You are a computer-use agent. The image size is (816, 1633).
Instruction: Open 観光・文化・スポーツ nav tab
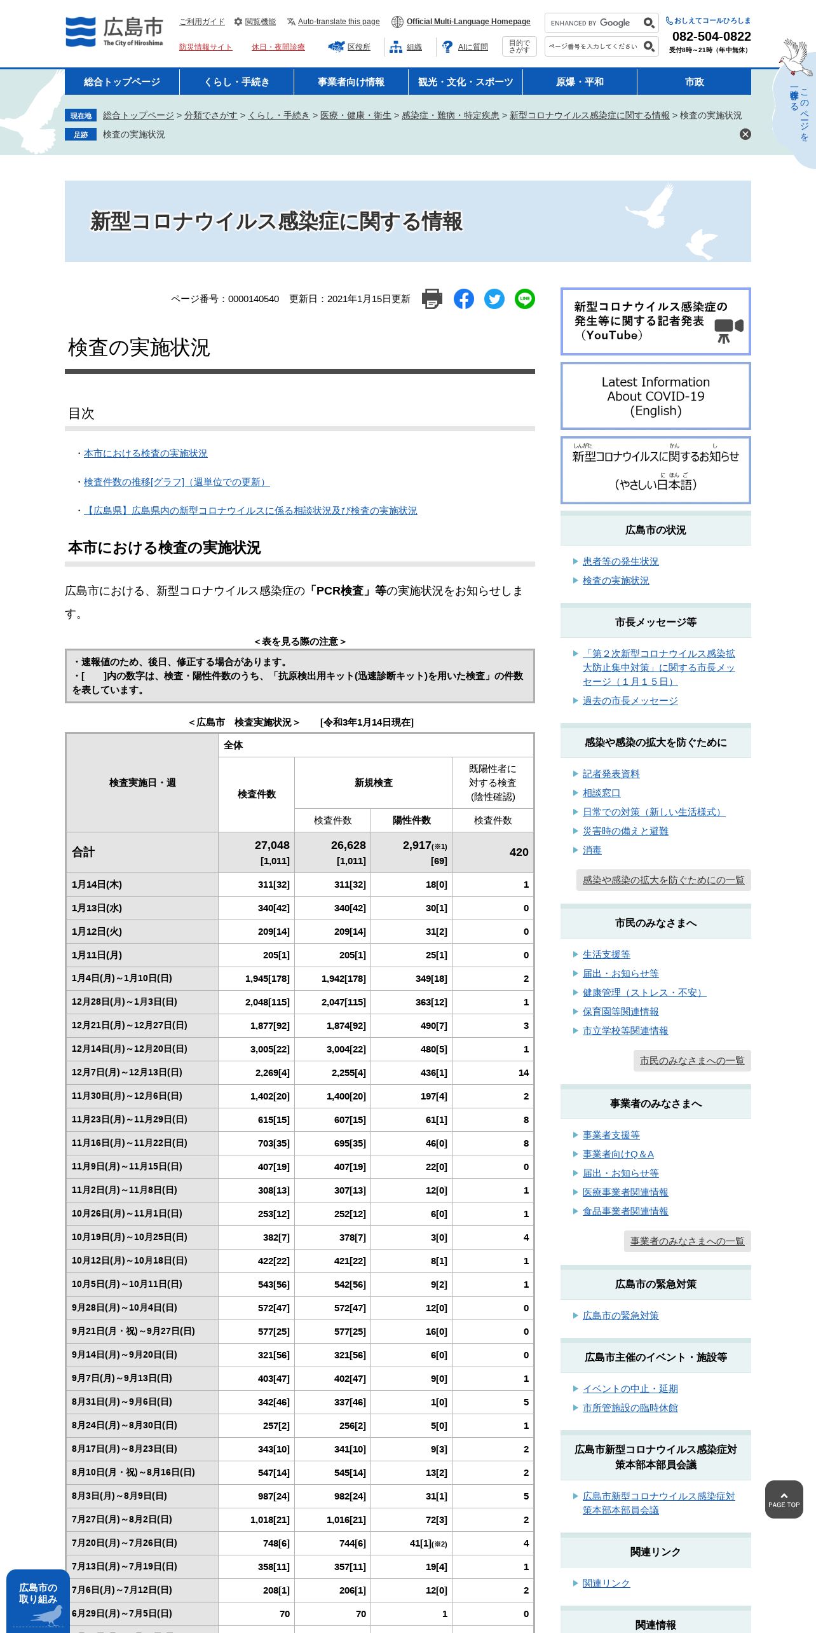point(465,82)
